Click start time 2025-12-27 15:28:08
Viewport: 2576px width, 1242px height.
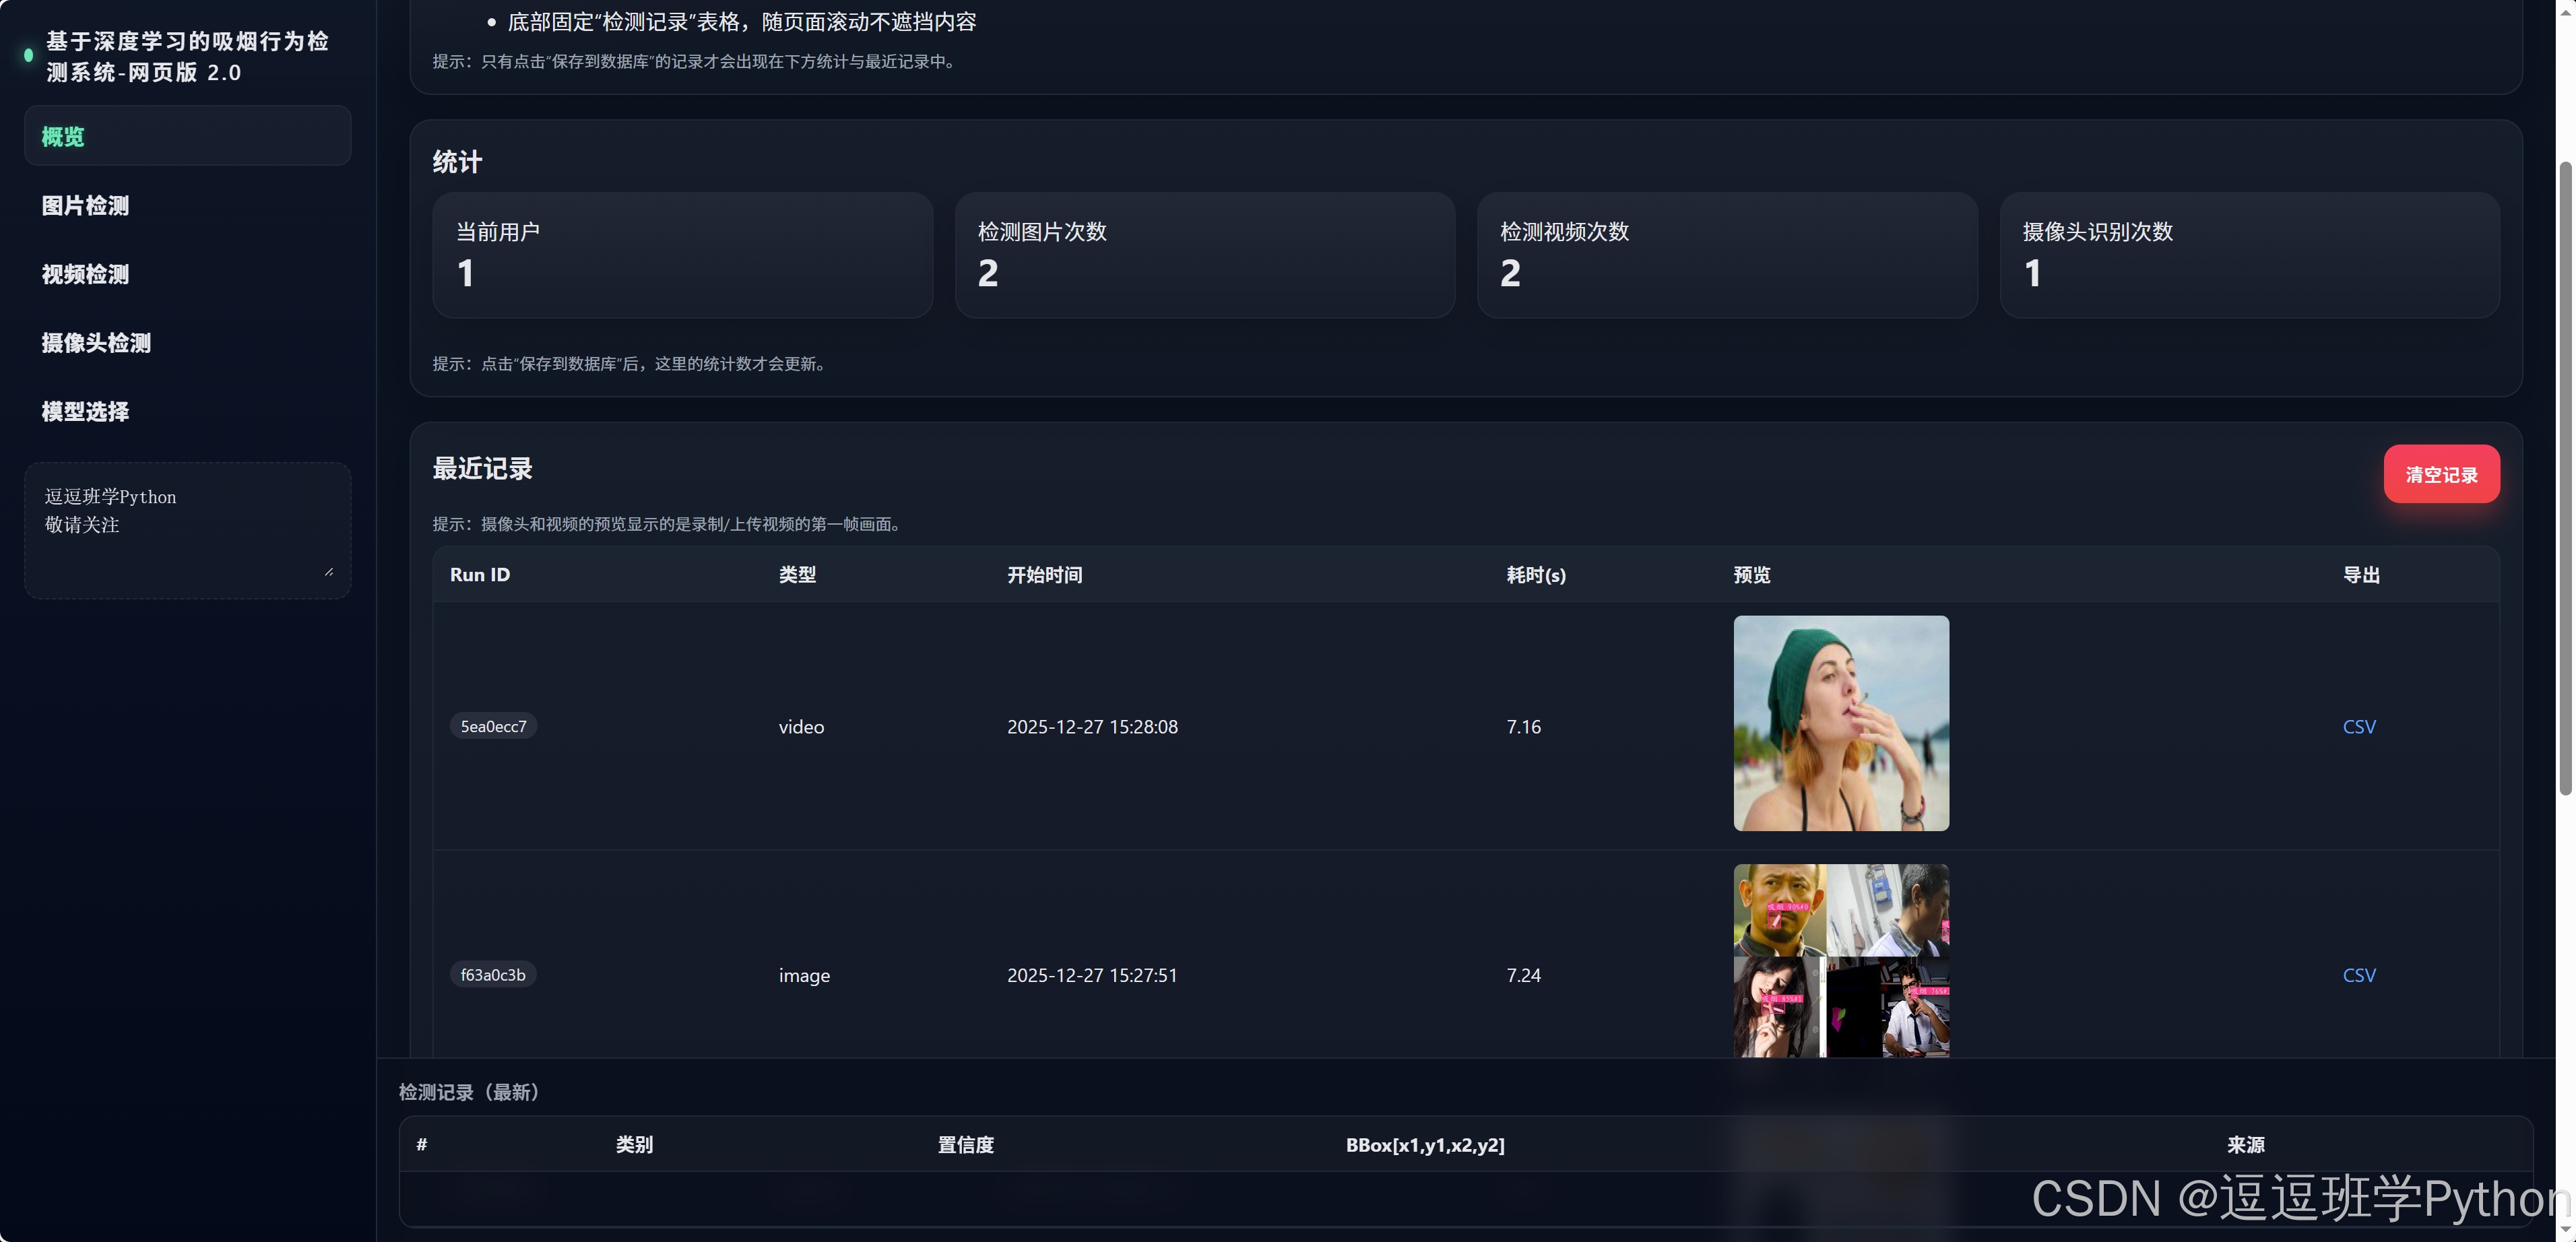tap(1092, 727)
